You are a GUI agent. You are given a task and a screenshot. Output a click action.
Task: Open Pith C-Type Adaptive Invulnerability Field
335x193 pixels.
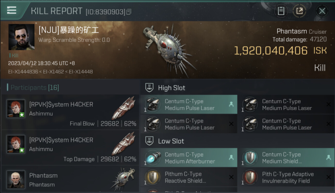click(286, 177)
